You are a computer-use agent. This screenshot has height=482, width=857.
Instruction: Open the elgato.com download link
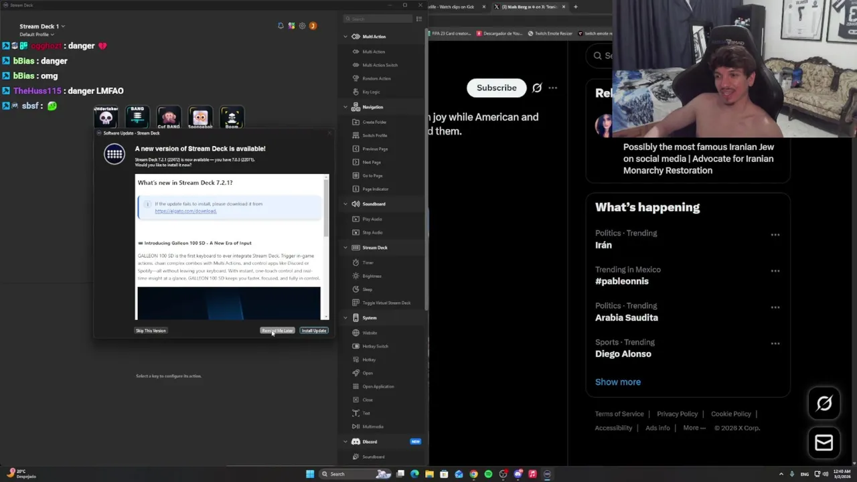click(x=185, y=211)
